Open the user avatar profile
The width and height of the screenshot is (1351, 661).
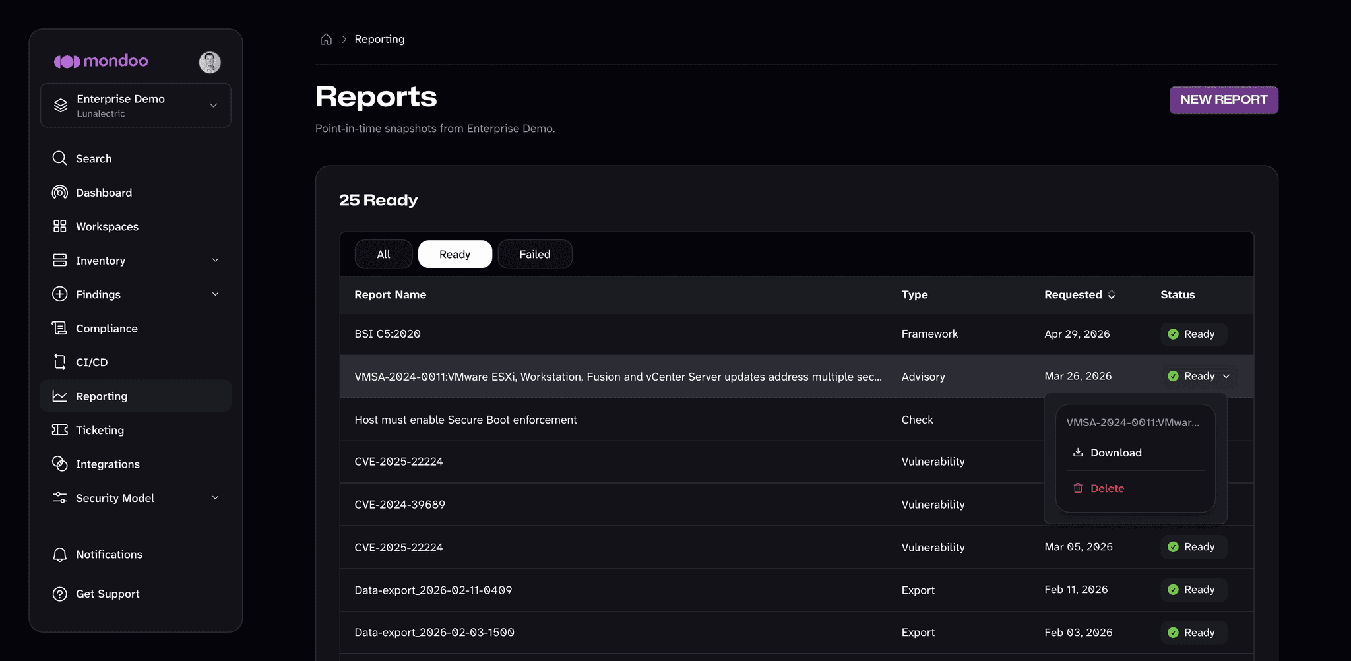pos(210,62)
